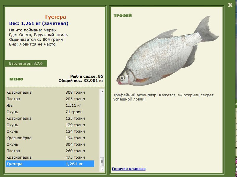
Task: Select the Язь 1,511 кг row
Action: pos(50,105)
